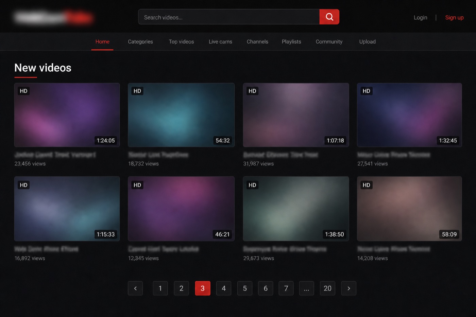This screenshot has height=317, width=476.
Task: Click the 1:24:05 duration label
Action: [x=106, y=140]
